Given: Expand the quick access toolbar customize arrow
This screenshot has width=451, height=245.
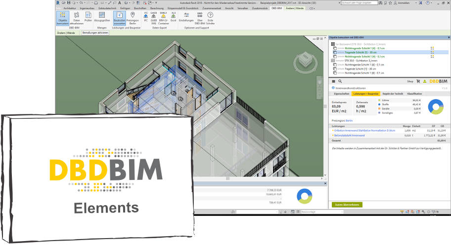Looking at the screenshot, I should pos(157,3).
